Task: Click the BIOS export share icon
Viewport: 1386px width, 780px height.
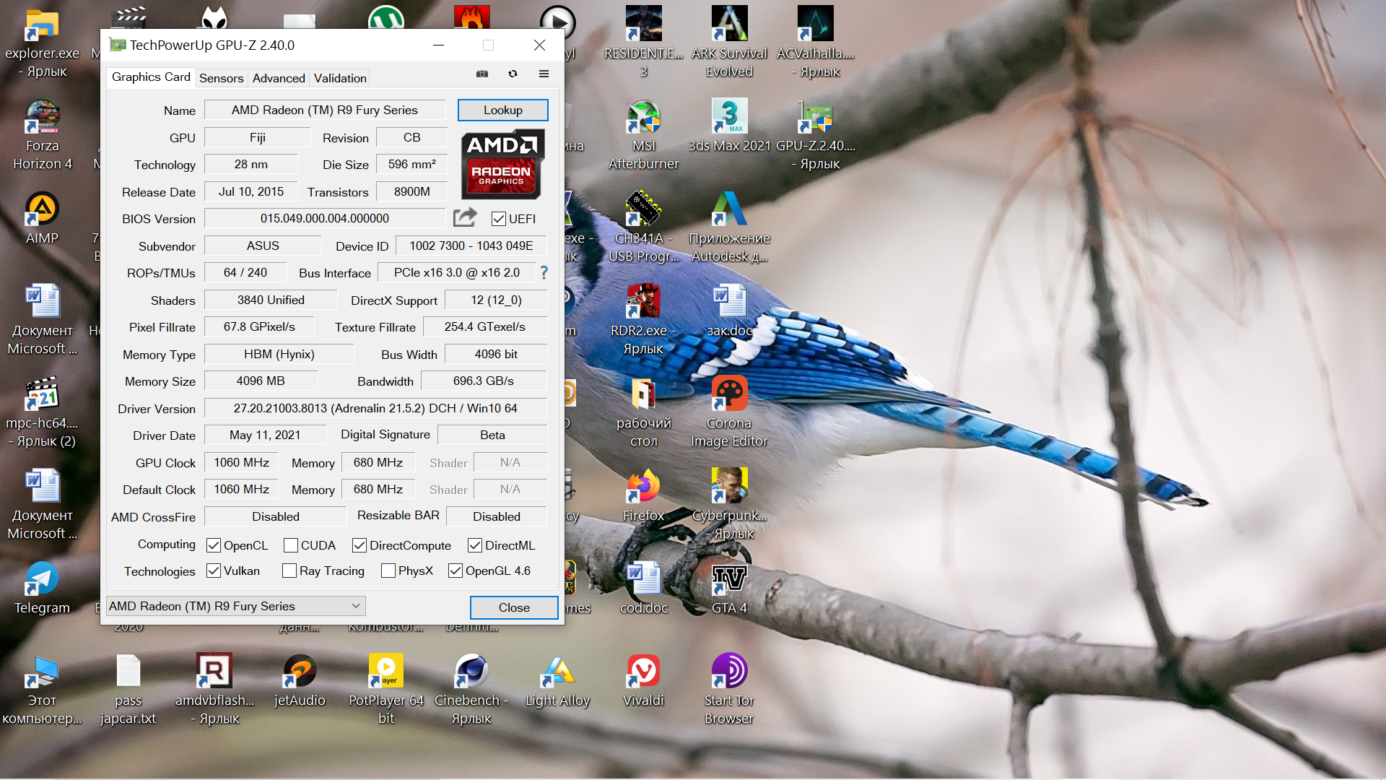Action: click(465, 217)
